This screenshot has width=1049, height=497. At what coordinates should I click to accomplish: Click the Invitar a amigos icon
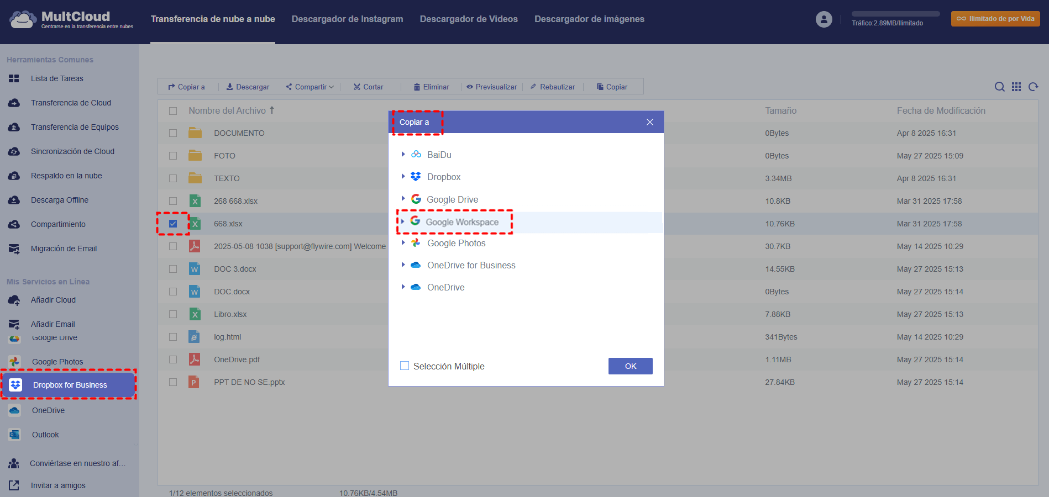(x=14, y=485)
